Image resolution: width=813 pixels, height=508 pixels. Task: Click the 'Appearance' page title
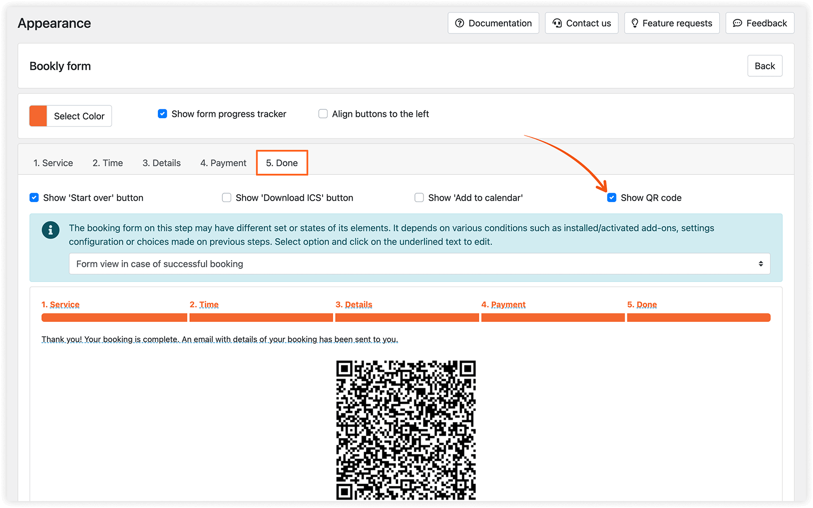click(x=54, y=23)
